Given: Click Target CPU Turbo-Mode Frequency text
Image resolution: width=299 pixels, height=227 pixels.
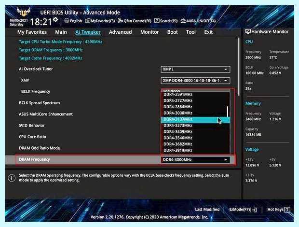Looking at the screenshot, I should tap(61, 42).
